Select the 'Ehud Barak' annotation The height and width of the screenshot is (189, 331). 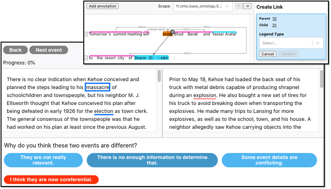pyautogui.click(x=186, y=34)
